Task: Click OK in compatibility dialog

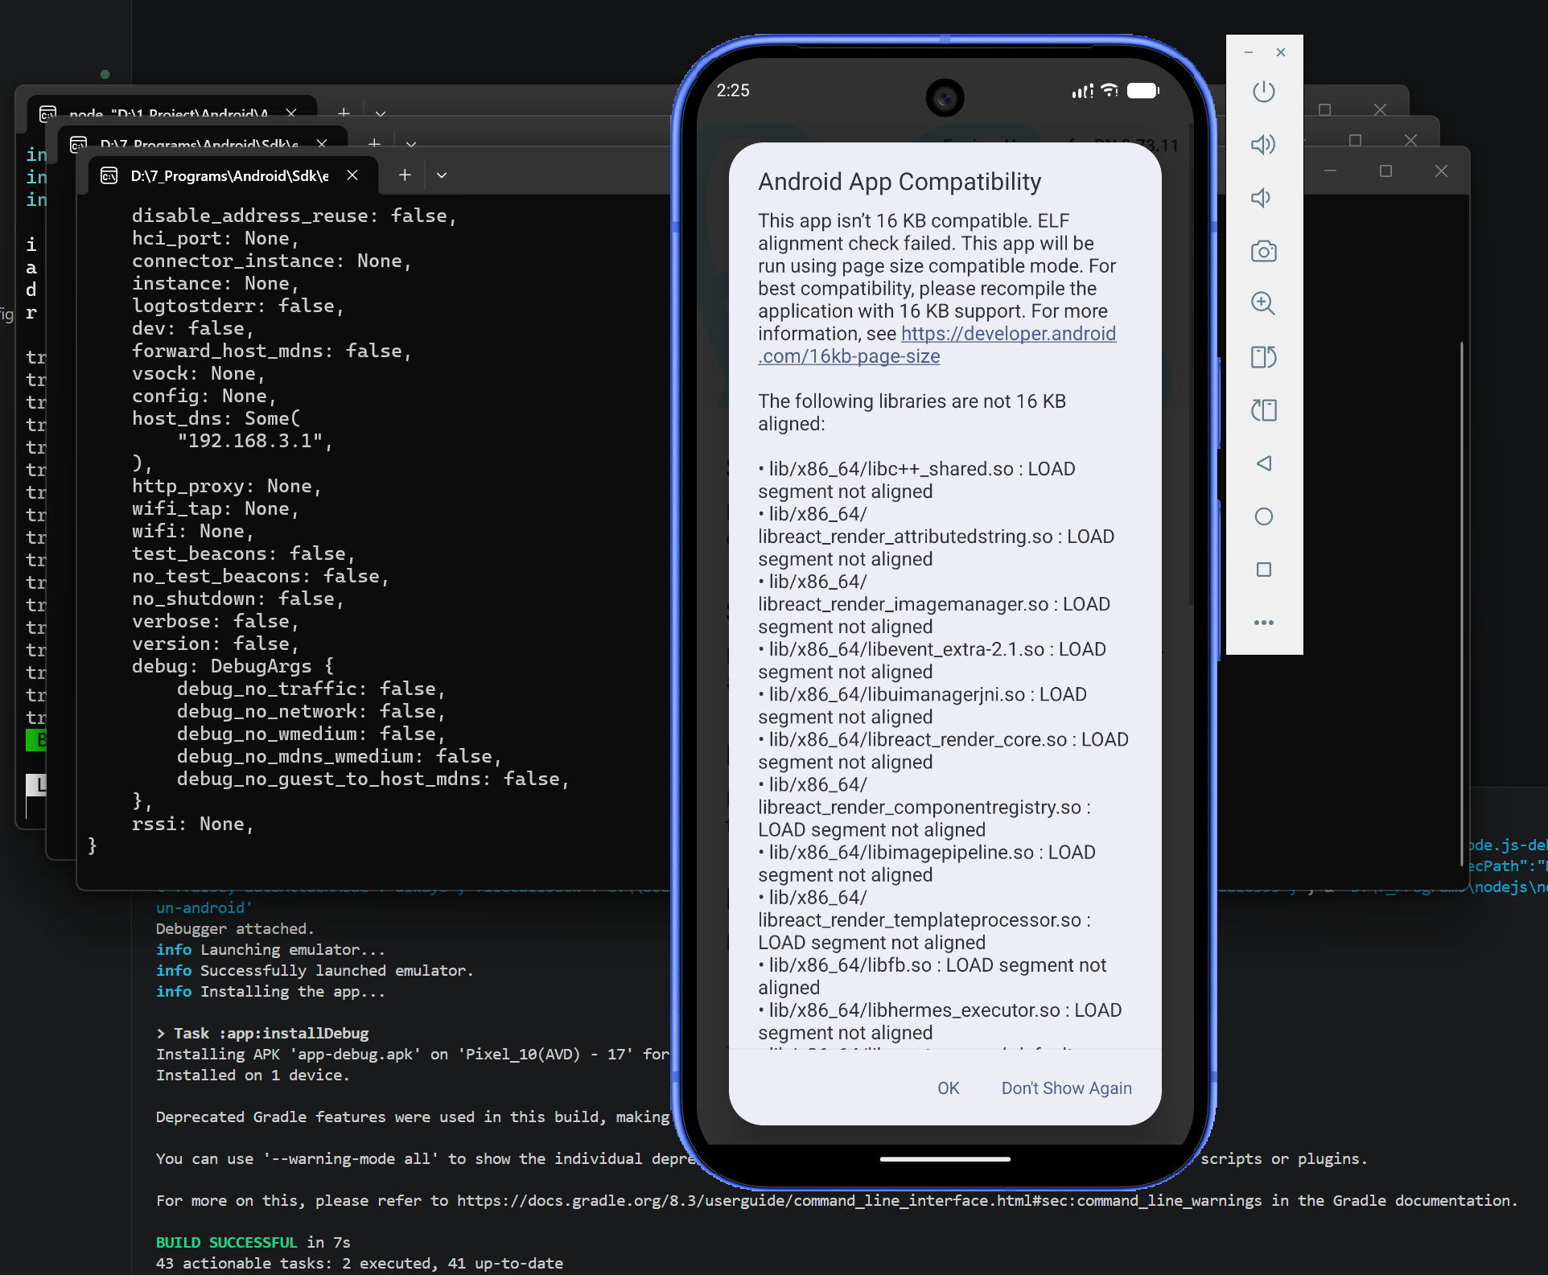Action: (948, 1088)
